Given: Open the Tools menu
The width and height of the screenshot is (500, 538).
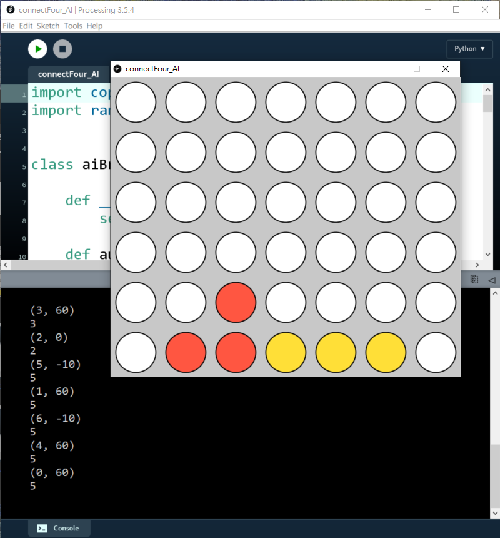Looking at the screenshot, I should point(73,26).
